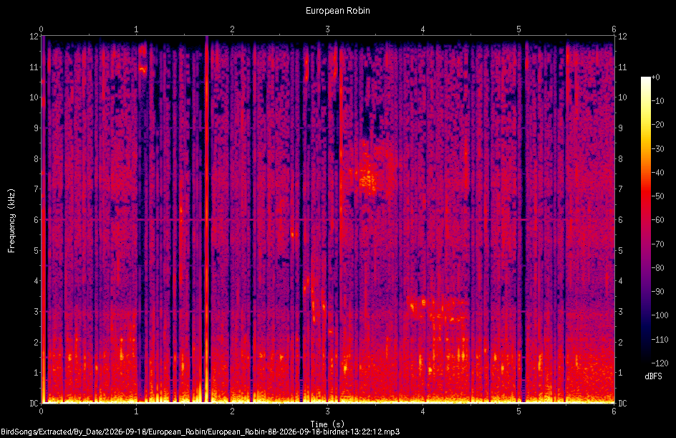
Task: Click the +0 label on color scale
Action: pyautogui.click(x=655, y=77)
